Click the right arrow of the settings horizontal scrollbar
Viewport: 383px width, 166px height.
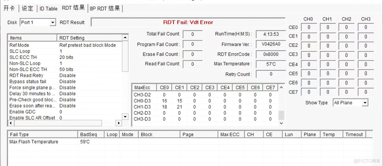point(119,123)
